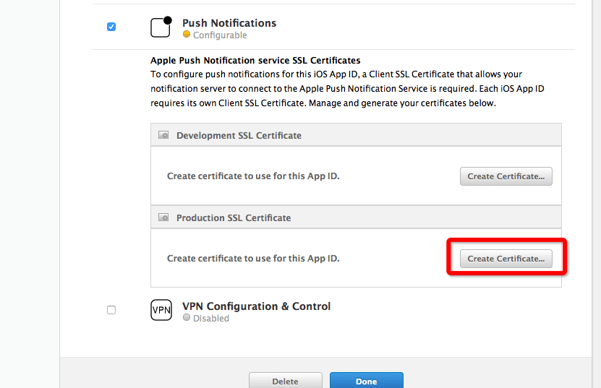Click the Apple Push Notification service heading
This screenshot has width=601, height=388.
click(255, 61)
